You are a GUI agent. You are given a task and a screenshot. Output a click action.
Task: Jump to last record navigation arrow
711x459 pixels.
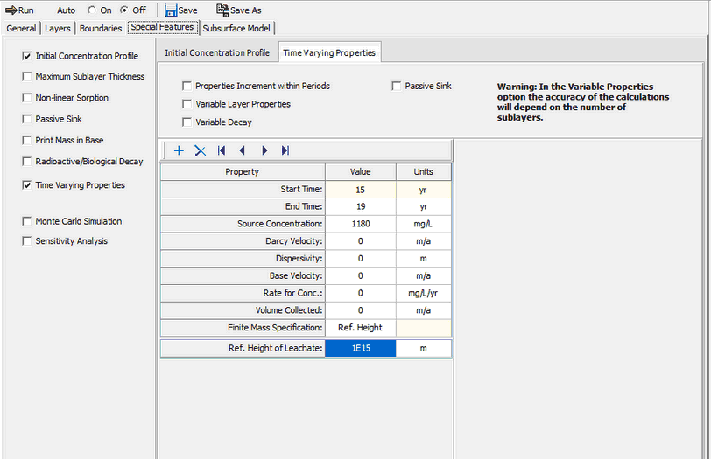coord(285,150)
